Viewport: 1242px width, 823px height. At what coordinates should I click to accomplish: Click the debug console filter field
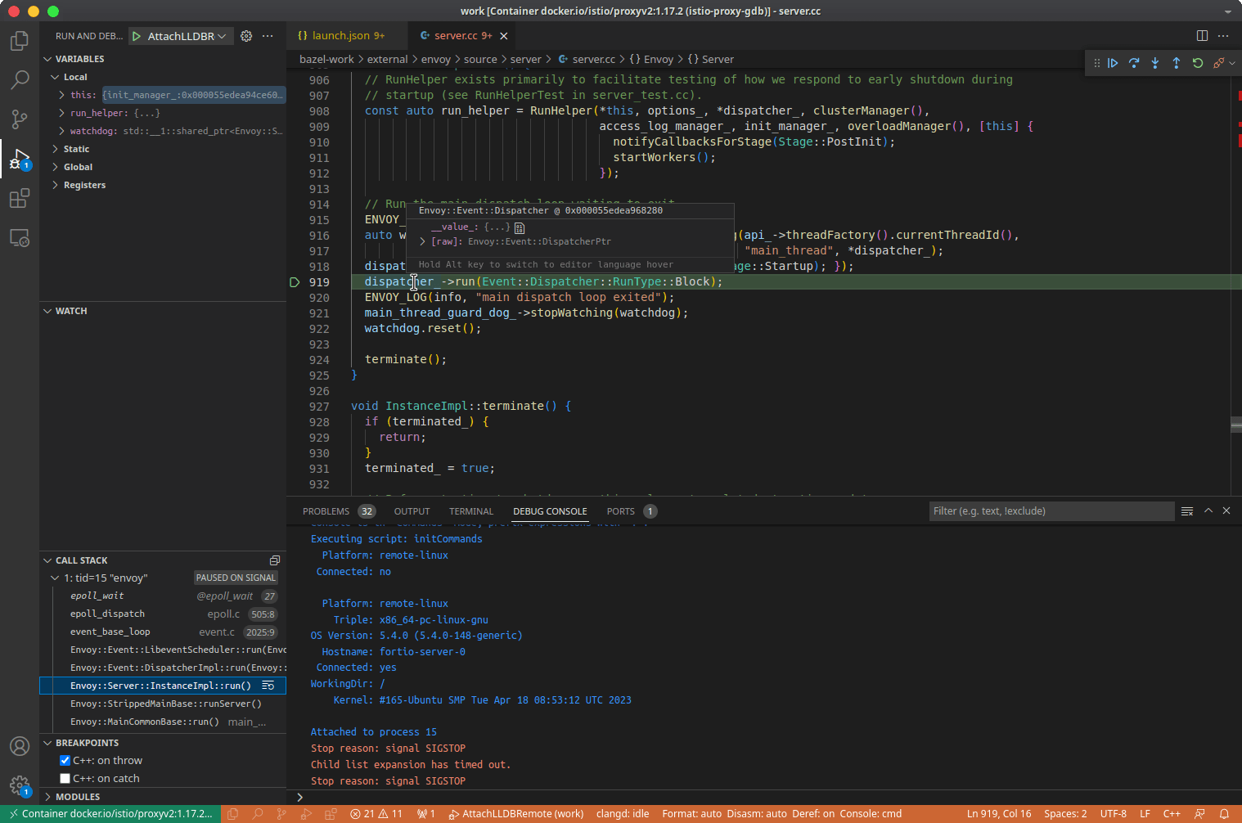coord(1051,511)
